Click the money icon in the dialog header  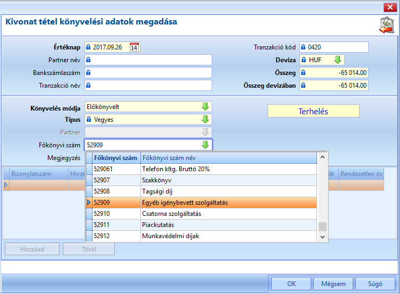pos(387,26)
